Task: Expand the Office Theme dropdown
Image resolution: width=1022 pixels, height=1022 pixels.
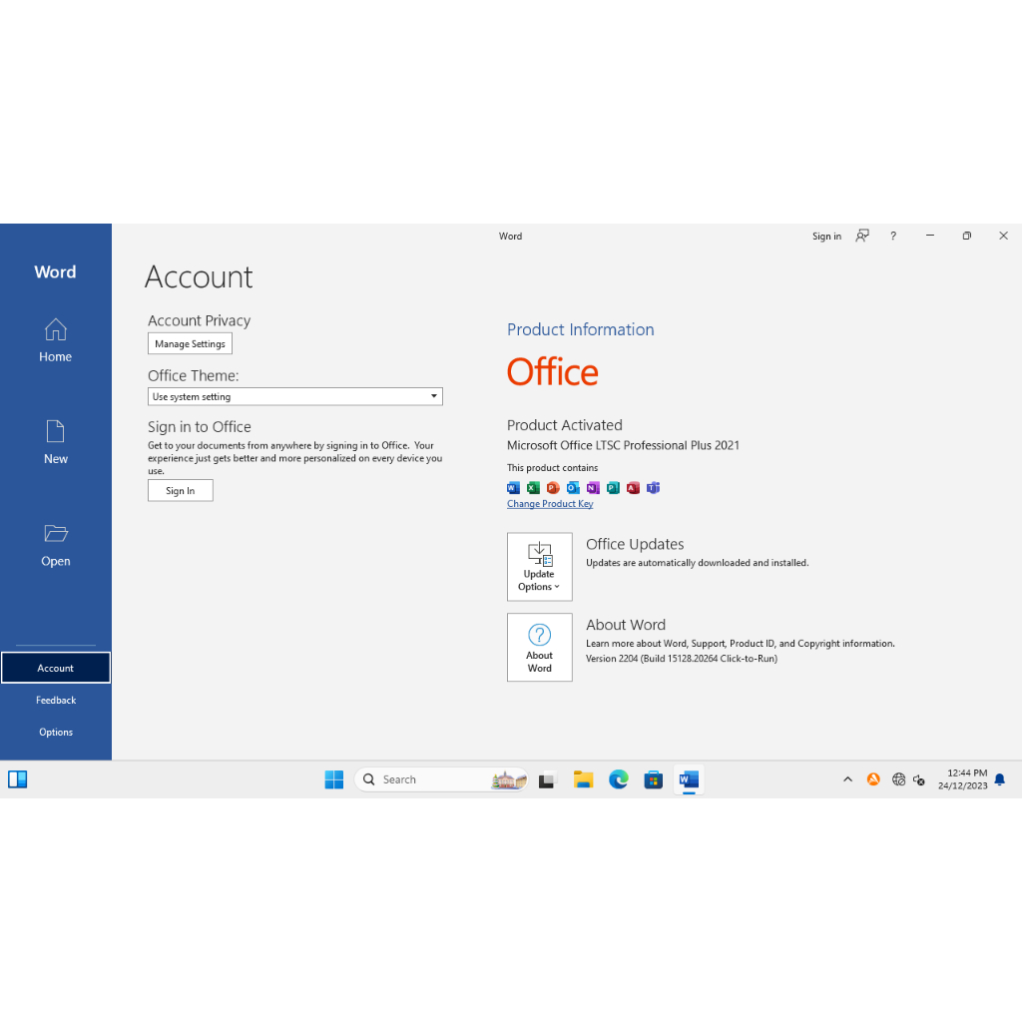Action: pos(295,396)
